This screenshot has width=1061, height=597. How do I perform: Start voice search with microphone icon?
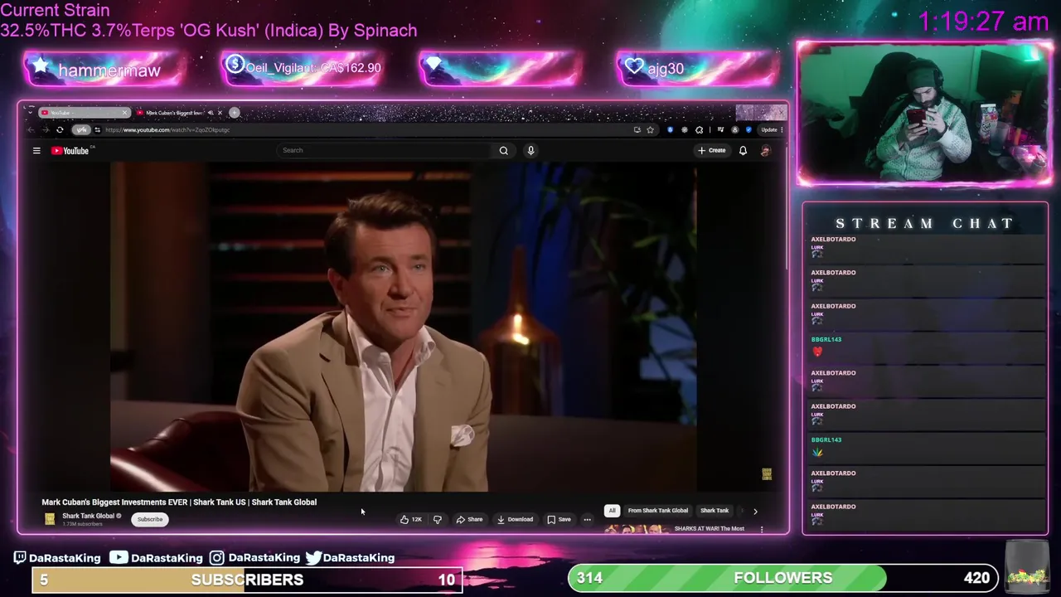530,150
